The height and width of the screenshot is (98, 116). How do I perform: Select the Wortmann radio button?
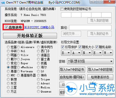18,71
